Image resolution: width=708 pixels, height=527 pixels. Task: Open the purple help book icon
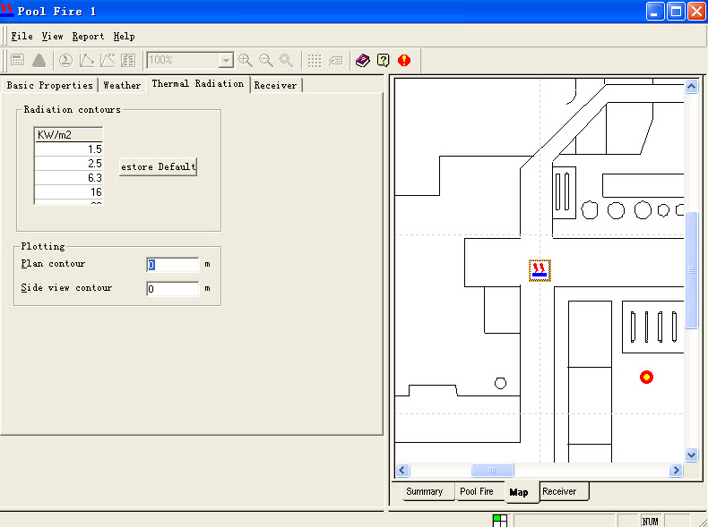point(363,61)
